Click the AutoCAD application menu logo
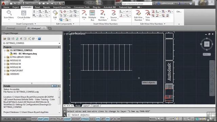 (x=3, y=3)
